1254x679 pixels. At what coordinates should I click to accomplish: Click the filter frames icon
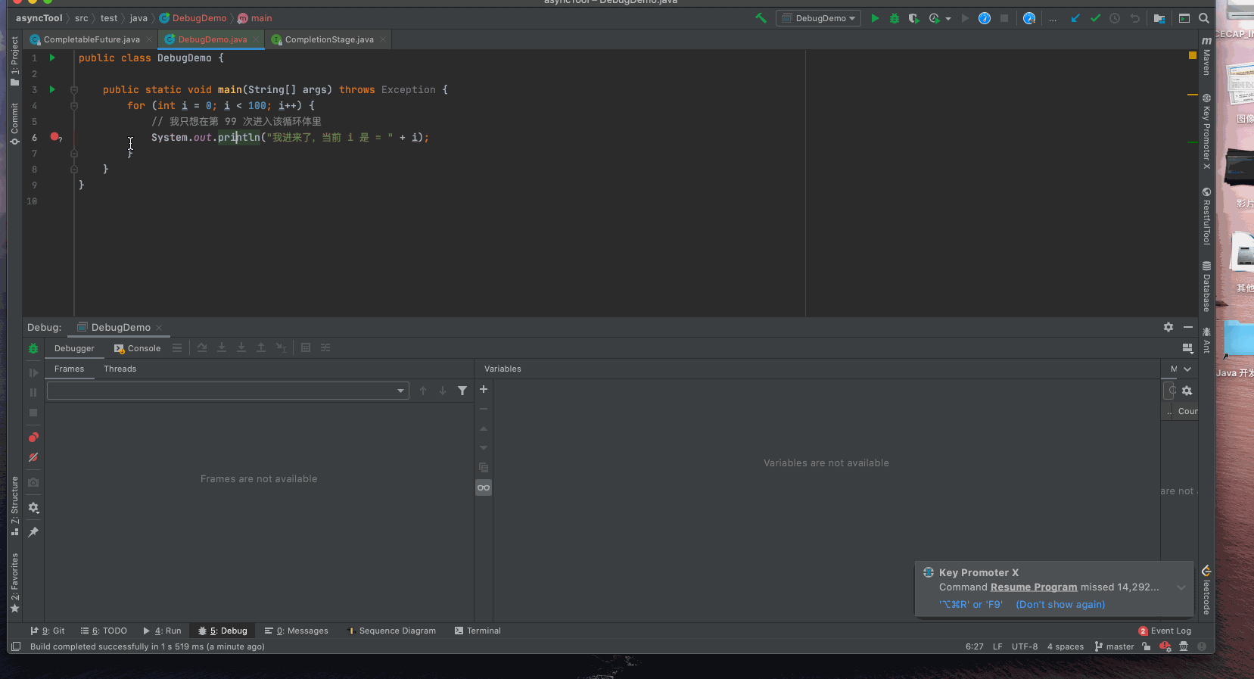click(462, 391)
